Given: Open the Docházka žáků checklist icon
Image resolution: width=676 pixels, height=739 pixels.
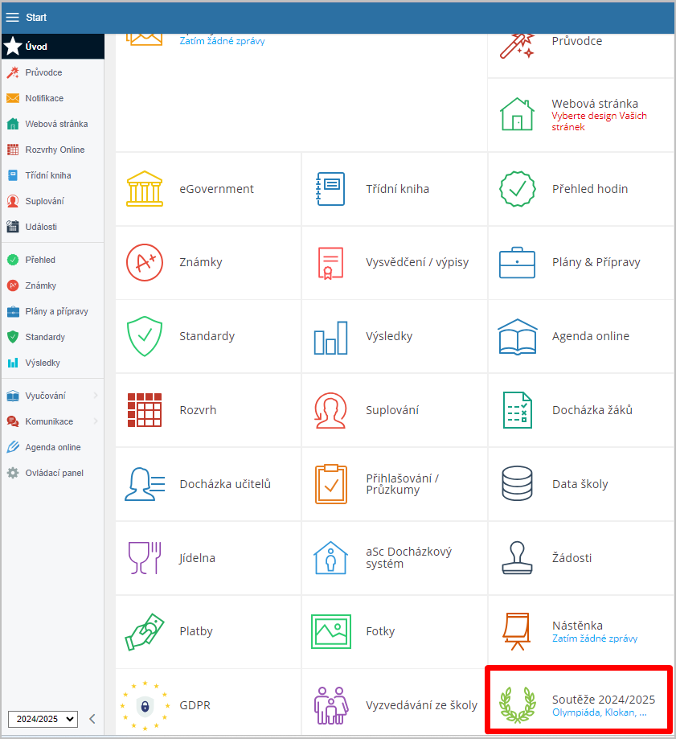Looking at the screenshot, I should 517,410.
